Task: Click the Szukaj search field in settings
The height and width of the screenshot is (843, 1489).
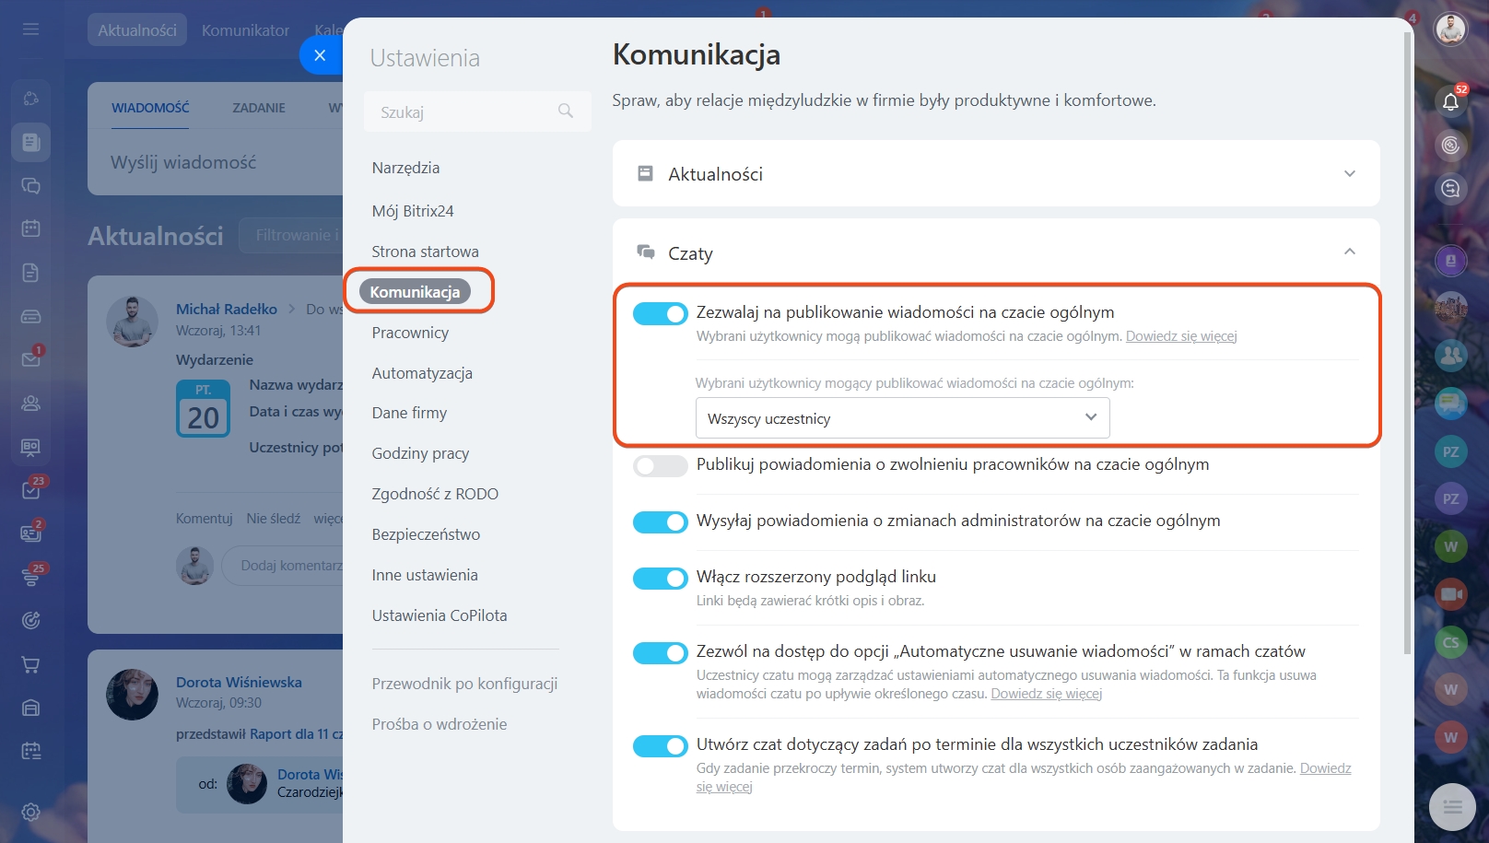Action: coord(477,111)
